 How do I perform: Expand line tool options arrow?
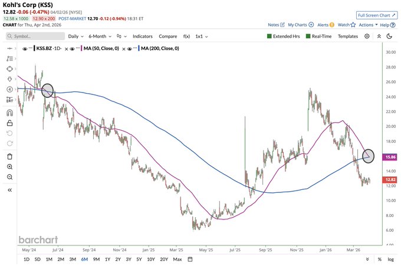coord(15,48)
